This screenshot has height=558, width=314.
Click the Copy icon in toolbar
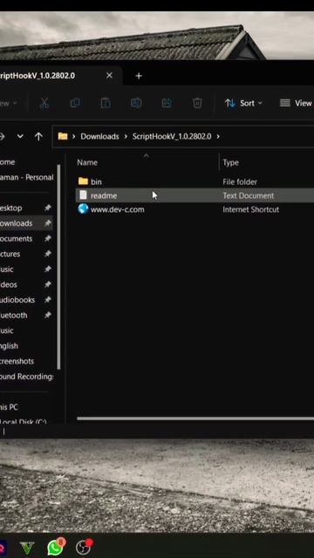coord(75,103)
